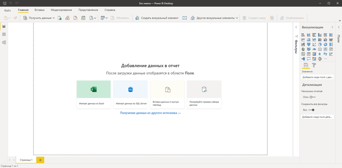Select the Страница 1 page tab

tap(26, 160)
